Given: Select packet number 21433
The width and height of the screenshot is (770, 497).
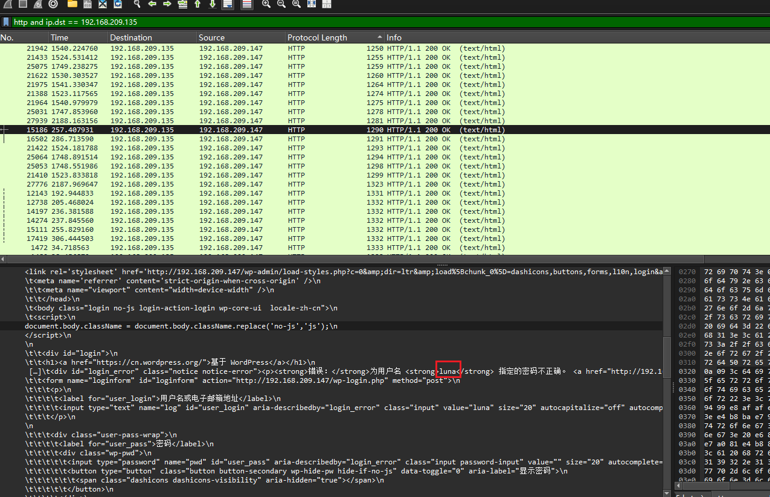Looking at the screenshot, I should coord(385,57).
